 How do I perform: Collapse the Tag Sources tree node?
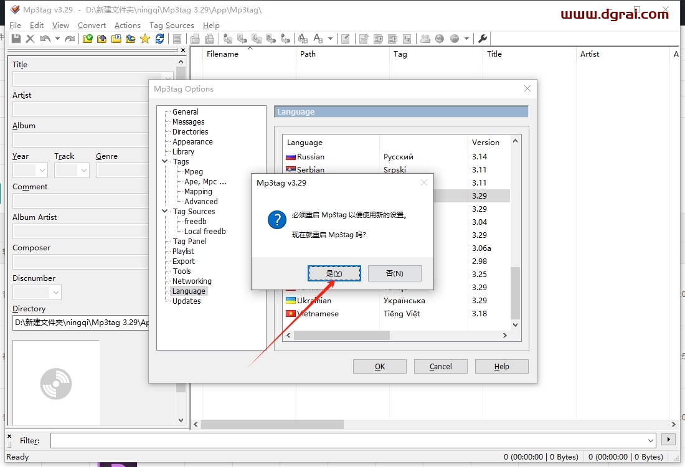[164, 212]
